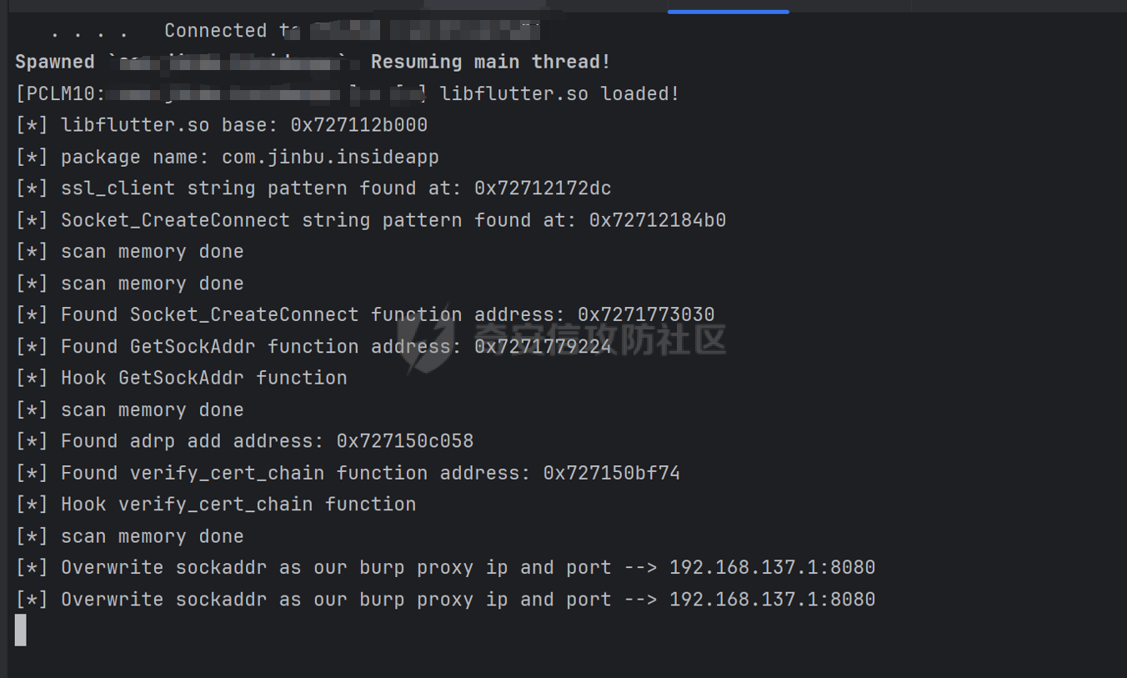This screenshot has height=678, width=1127.
Task: Click the adrp add address 0x727150c058
Action: (x=405, y=441)
